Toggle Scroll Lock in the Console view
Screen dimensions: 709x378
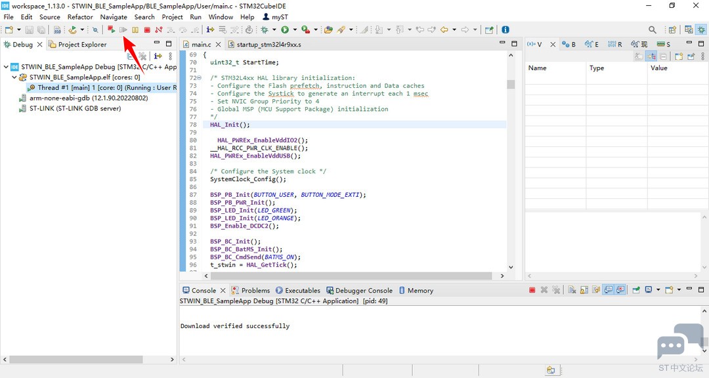point(582,290)
